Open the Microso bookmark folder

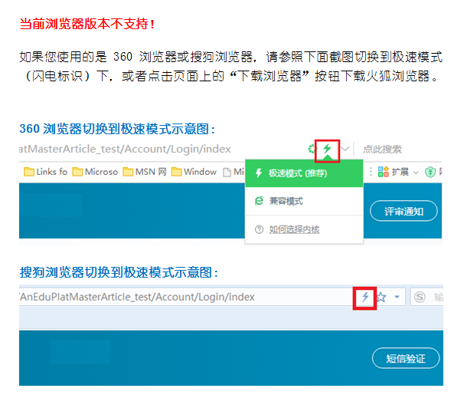point(95,172)
